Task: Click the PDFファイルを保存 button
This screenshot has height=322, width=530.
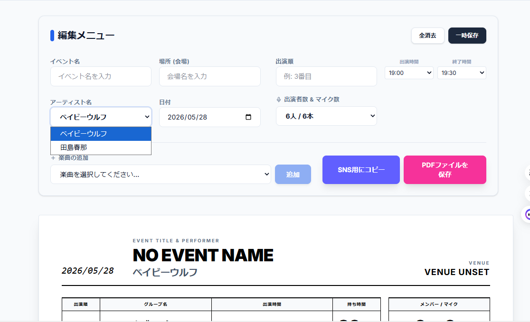Action: [445, 170]
